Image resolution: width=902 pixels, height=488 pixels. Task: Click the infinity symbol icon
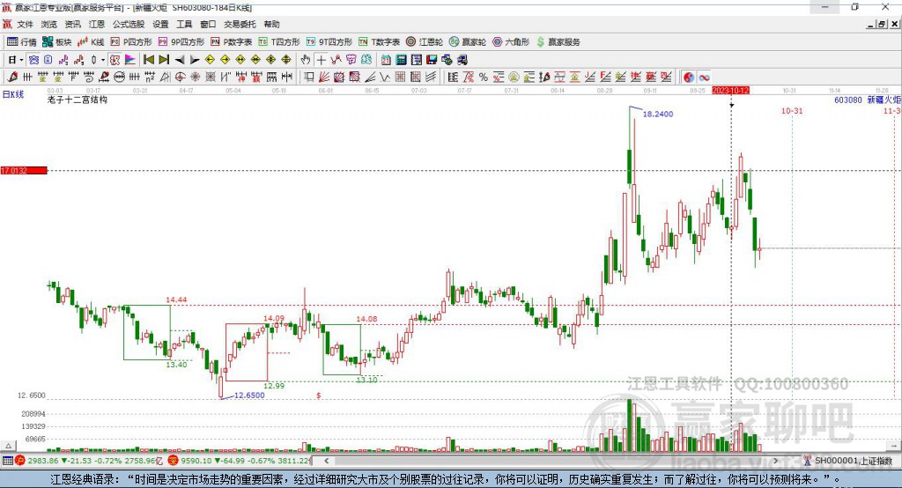click(704, 78)
